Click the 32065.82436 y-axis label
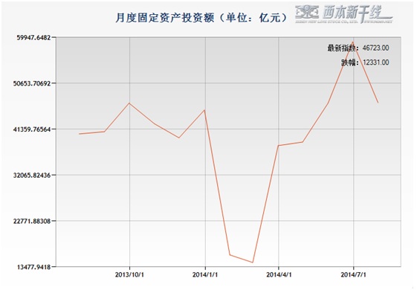The width and height of the screenshot is (420, 290). tap(32, 175)
